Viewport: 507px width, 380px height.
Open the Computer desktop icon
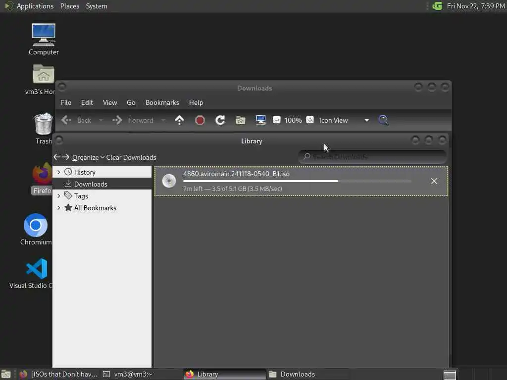point(44,40)
